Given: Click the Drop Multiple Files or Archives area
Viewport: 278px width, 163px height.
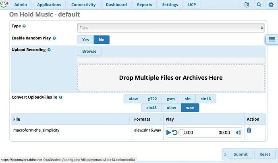Looking at the screenshot, I should [171, 78].
